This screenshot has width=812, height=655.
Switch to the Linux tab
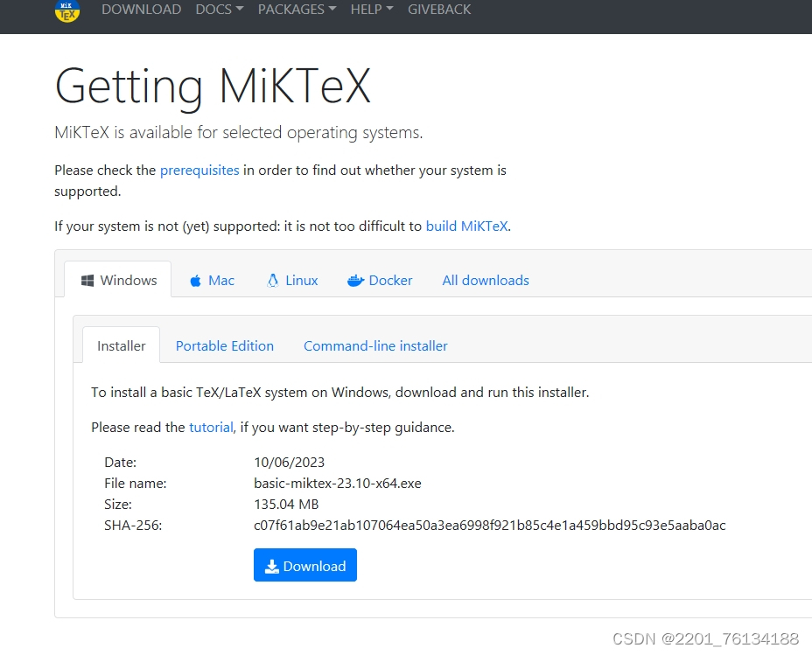(x=292, y=280)
